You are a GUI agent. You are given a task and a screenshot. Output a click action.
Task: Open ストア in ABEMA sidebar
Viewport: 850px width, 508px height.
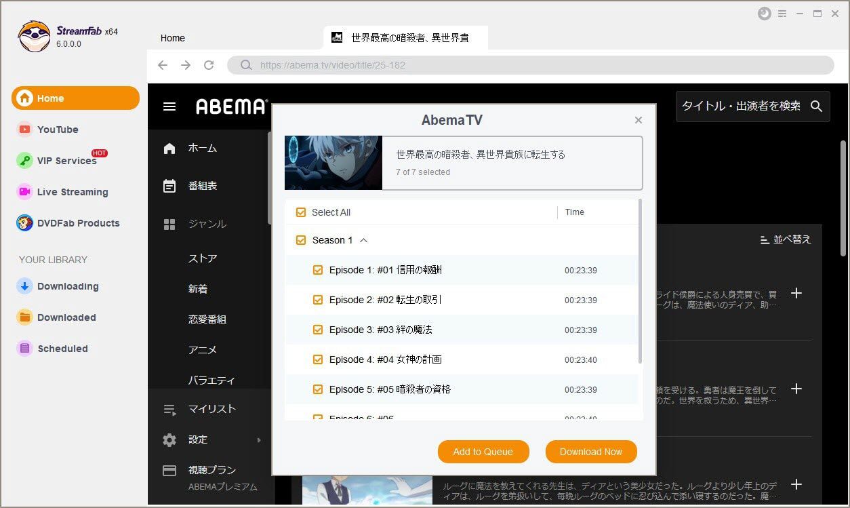[x=203, y=258]
